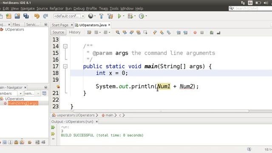This screenshot has width=272, height=153.
Task: Open the Run menu
Action: tap(68, 8)
